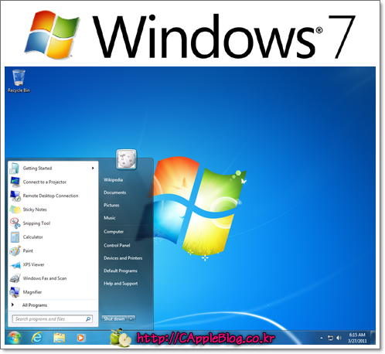The image size is (385, 354).
Task: Select the Remote Desktop Connection label
Action: pos(50,196)
